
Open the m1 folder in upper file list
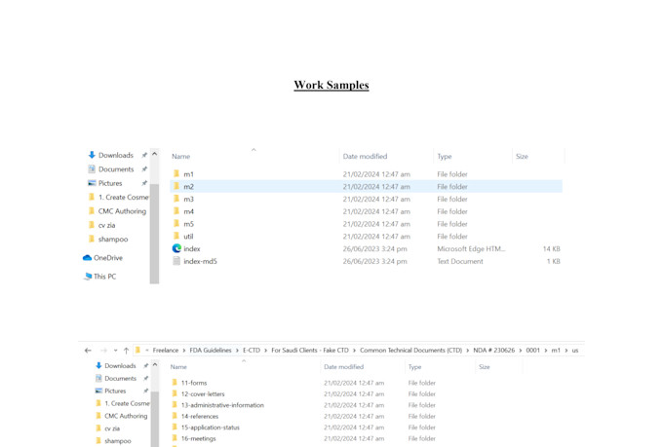click(188, 174)
